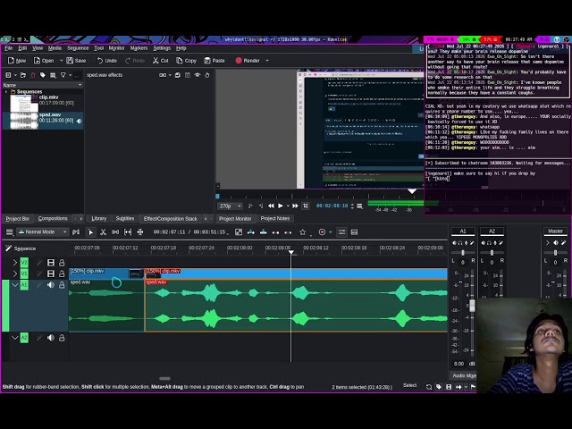Hide the V2 video track
Screen dimensions: 572x429
coord(51,263)
